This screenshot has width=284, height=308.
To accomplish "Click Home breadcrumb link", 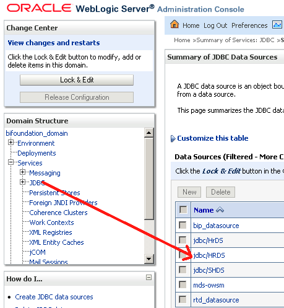I will [x=182, y=40].
